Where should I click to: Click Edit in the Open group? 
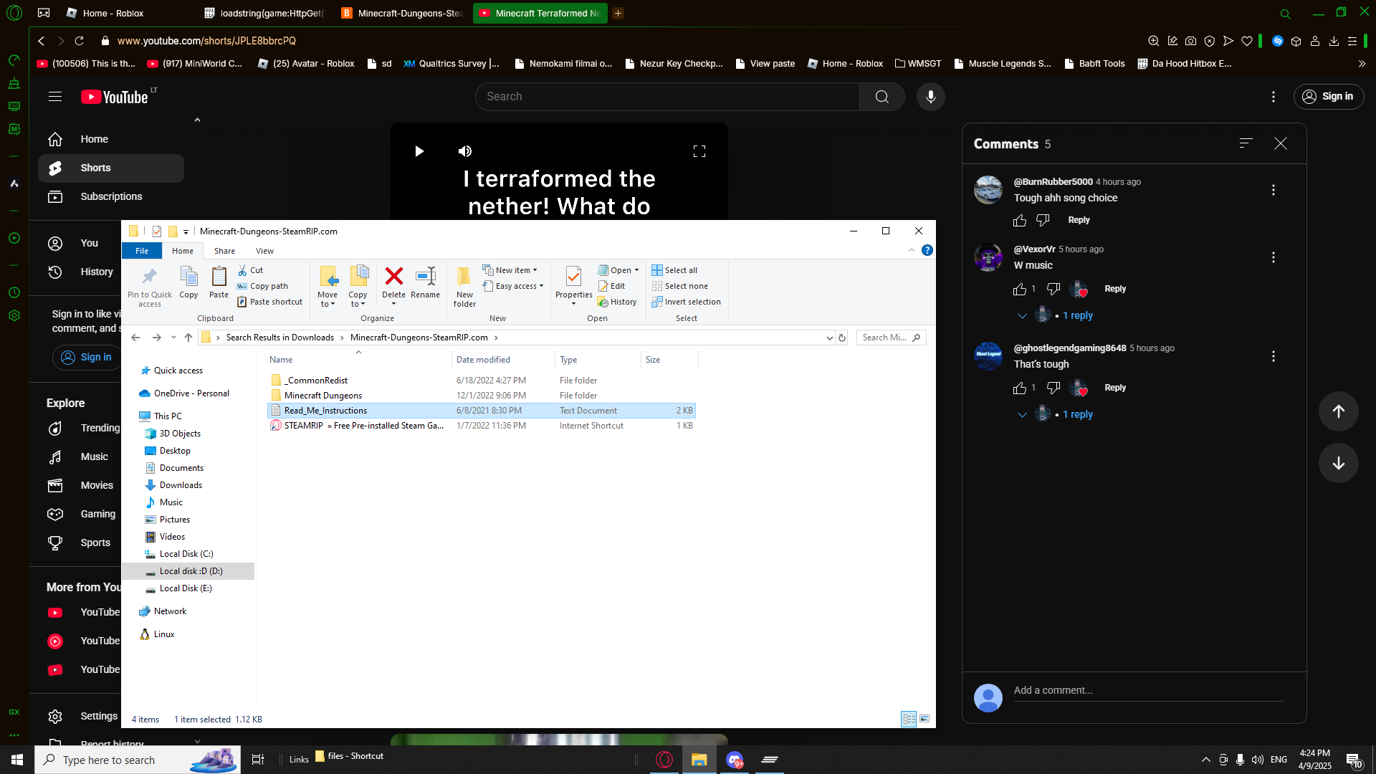pyautogui.click(x=611, y=286)
